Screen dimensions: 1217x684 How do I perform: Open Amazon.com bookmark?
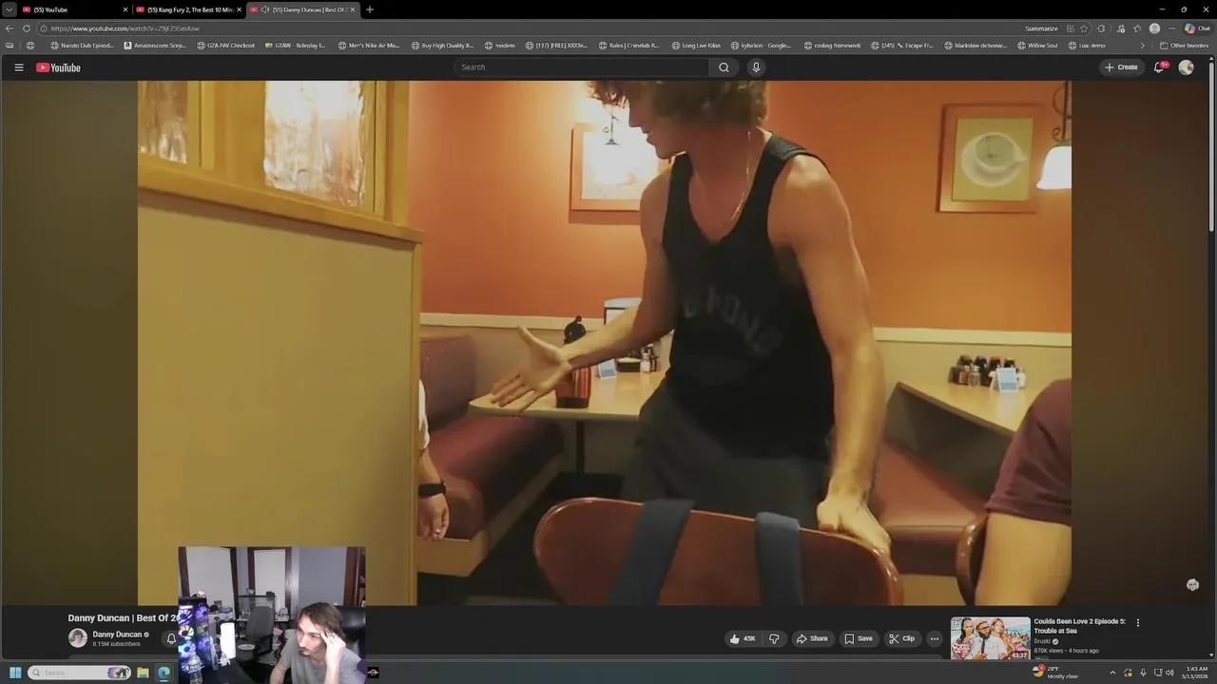(x=155, y=46)
